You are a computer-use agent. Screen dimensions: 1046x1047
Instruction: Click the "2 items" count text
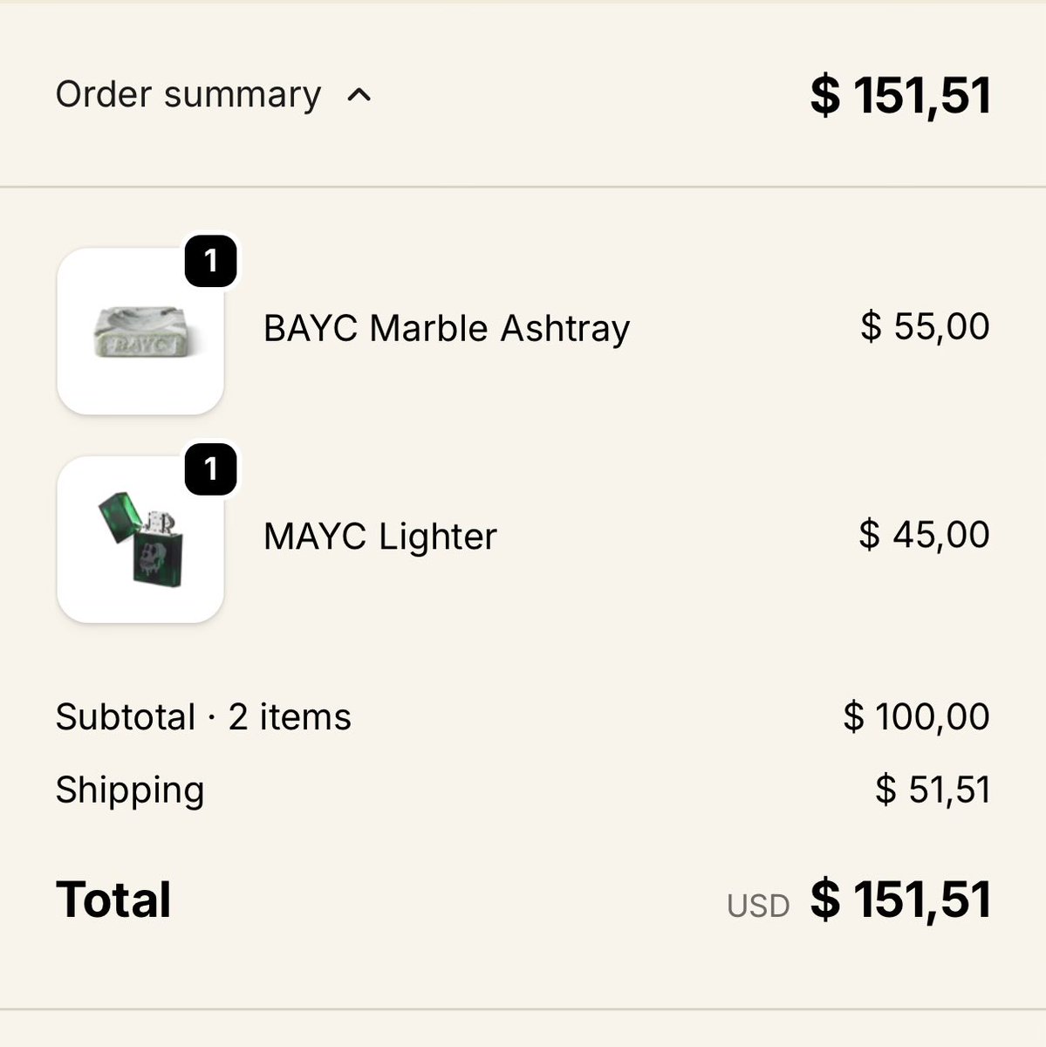tap(290, 717)
